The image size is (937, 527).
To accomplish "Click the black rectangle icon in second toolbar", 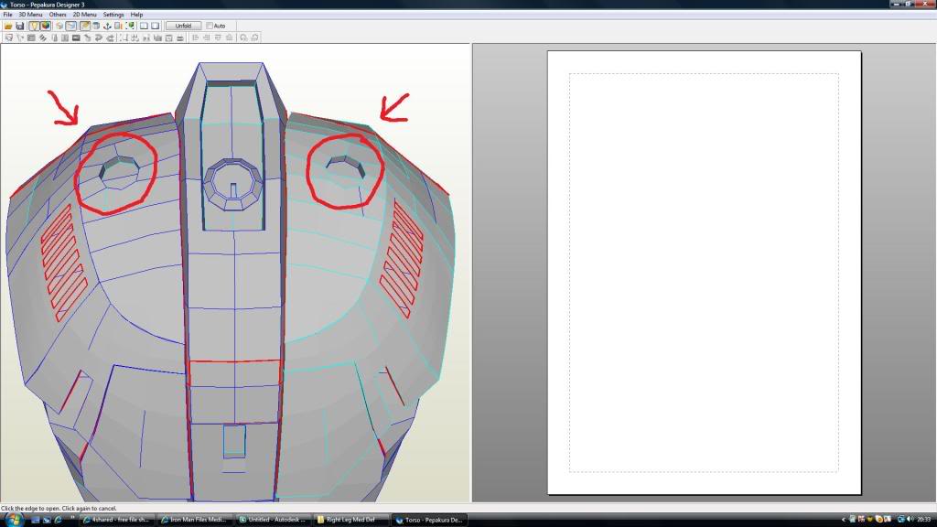I will 76,38.
